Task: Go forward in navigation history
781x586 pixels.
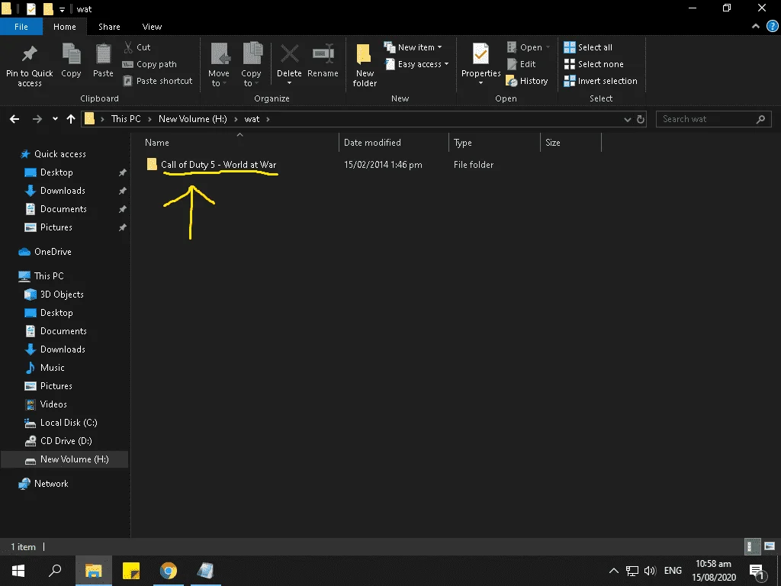Action: pyautogui.click(x=37, y=119)
